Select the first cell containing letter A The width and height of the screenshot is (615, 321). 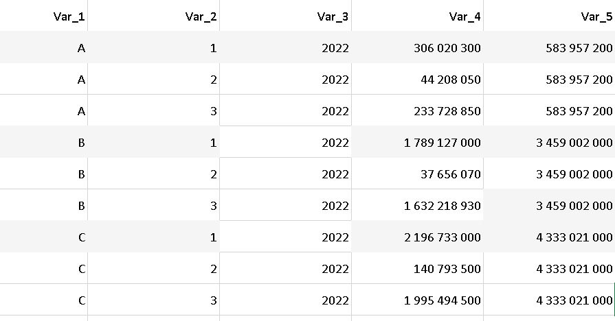click(82, 48)
